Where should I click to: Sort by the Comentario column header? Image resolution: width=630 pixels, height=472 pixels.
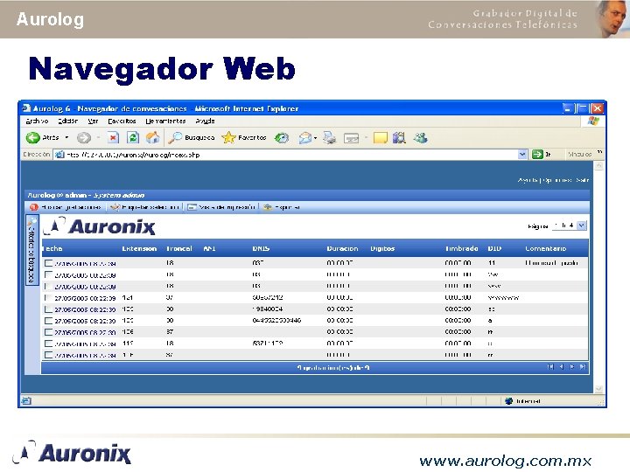545,248
